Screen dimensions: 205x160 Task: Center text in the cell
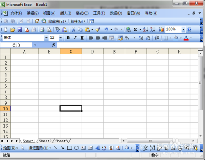coord(98,38)
